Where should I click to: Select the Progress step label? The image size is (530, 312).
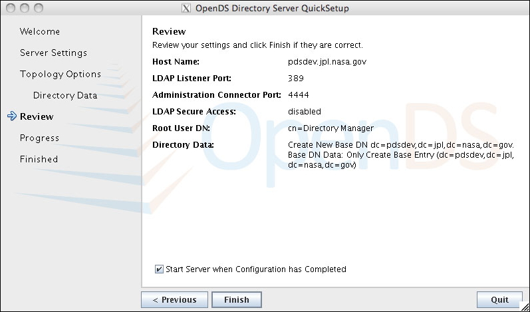tap(39, 138)
